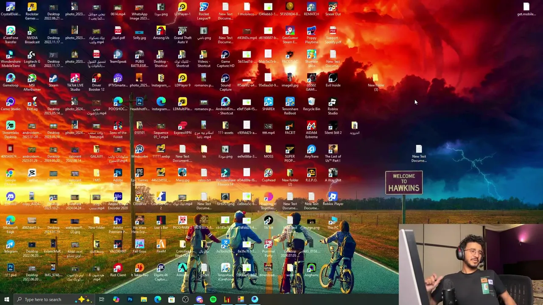The width and height of the screenshot is (543, 305).
Task: Open the Cuphead desktop shortcut
Action: click(x=269, y=175)
